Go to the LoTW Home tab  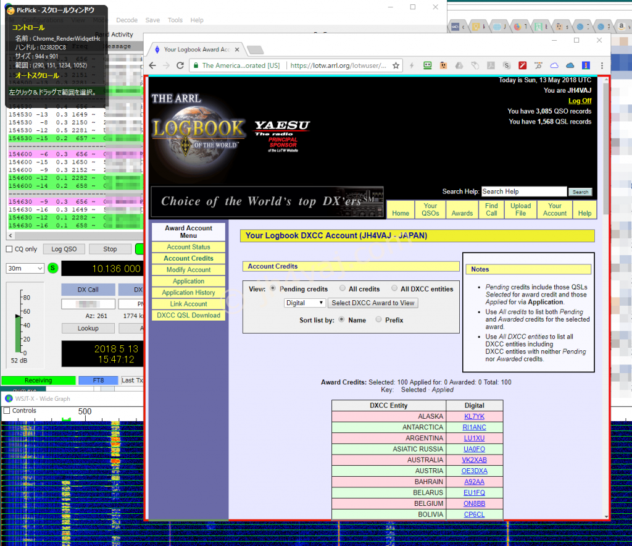click(x=401, y=209)
